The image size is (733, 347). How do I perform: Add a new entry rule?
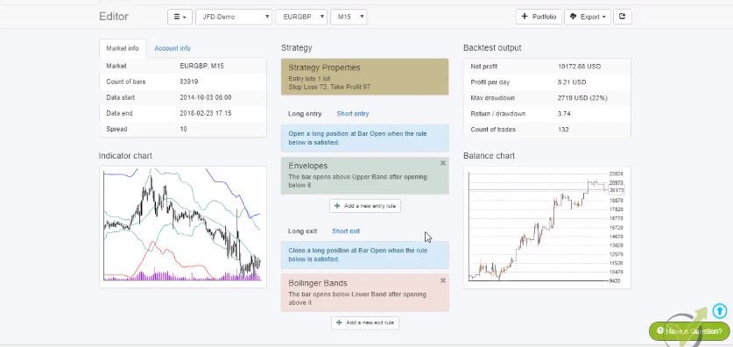coord(365,206)
